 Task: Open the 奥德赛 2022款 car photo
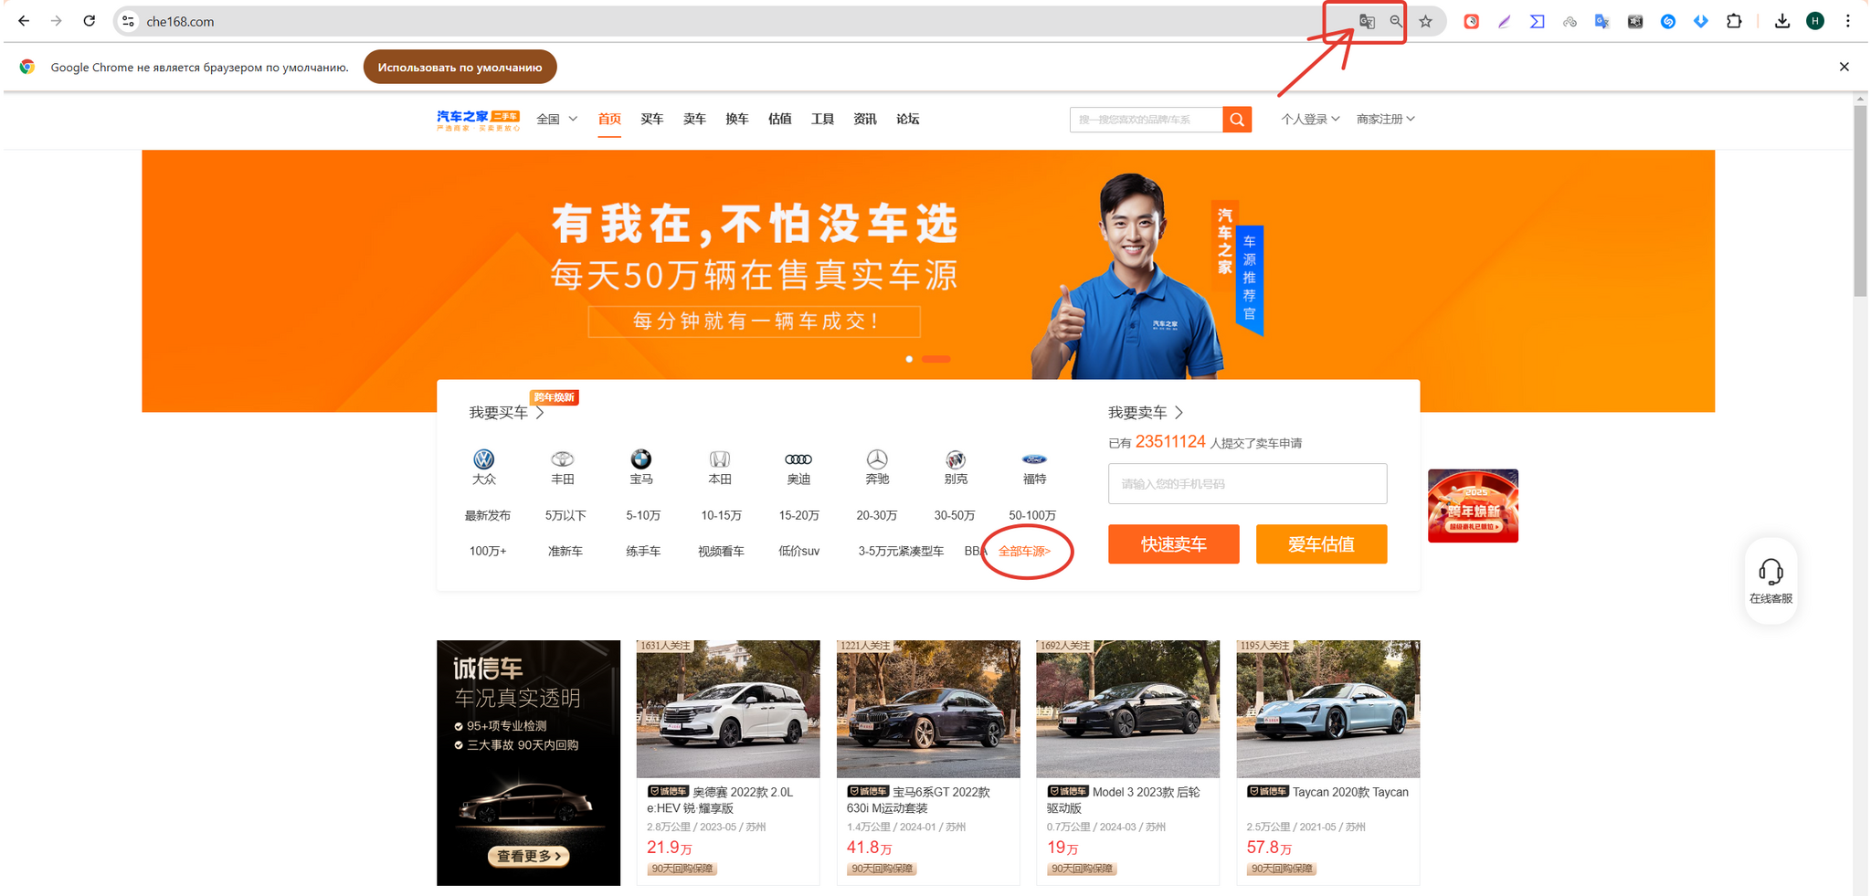coord(728,709)
